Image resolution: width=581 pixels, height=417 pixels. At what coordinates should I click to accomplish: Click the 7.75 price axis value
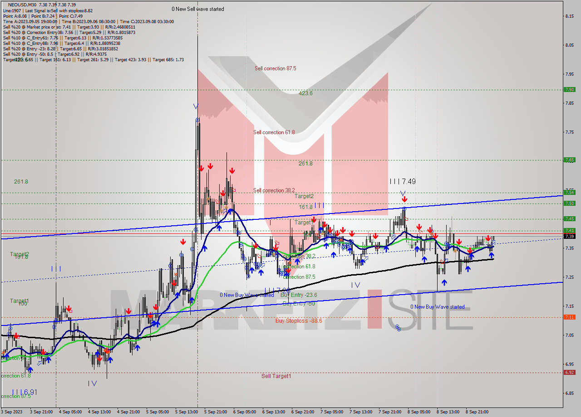point(571,132)
